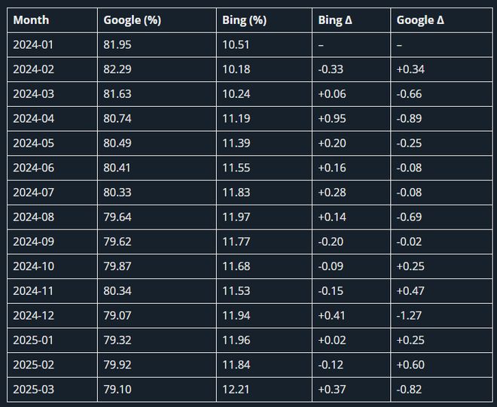Select the Bing value 10.24
The height and width of the screenshot is (407, 497).
[x=264, y=94]
